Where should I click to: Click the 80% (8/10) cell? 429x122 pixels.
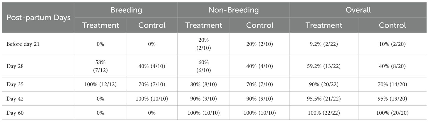click(x=204, y=84)
